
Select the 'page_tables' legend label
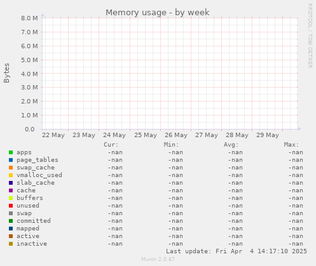pos(38,160)
